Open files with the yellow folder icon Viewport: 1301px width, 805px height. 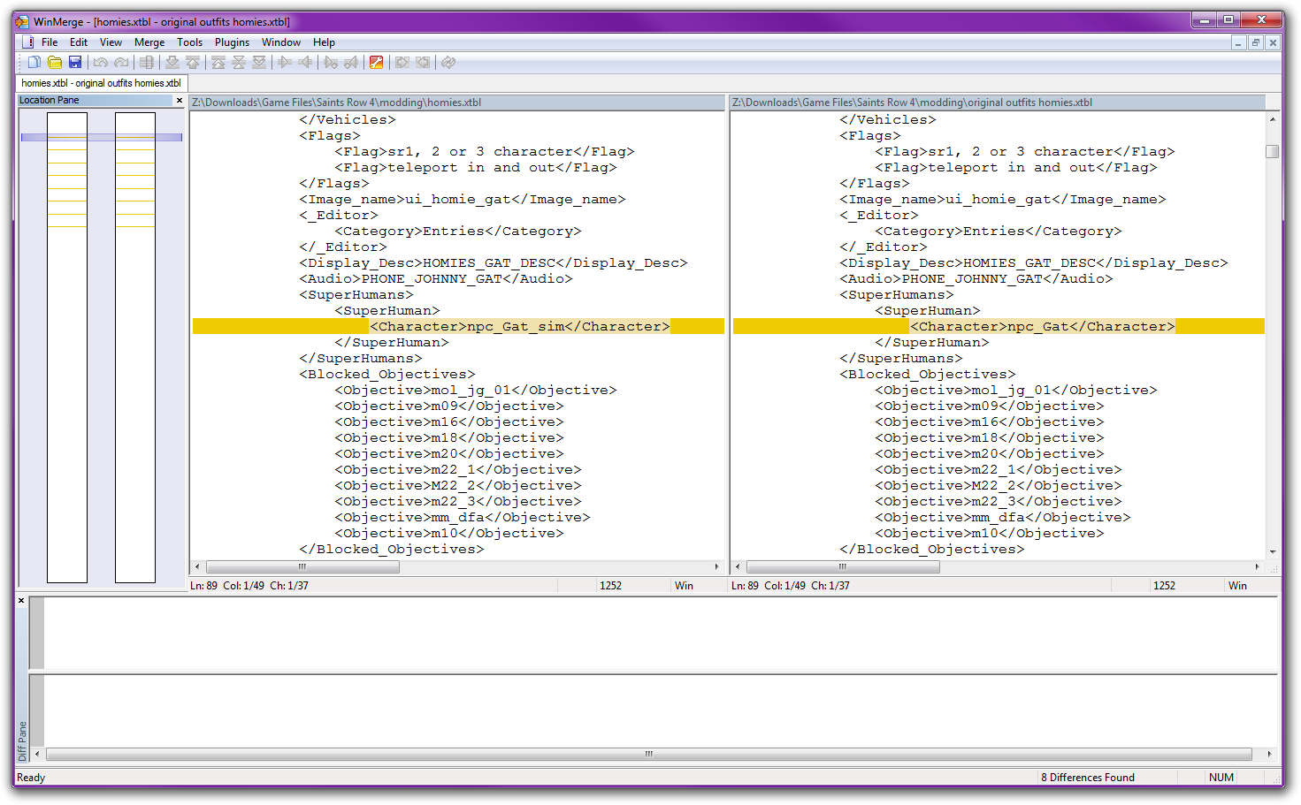pyautogui.click(x=55, y=62)
